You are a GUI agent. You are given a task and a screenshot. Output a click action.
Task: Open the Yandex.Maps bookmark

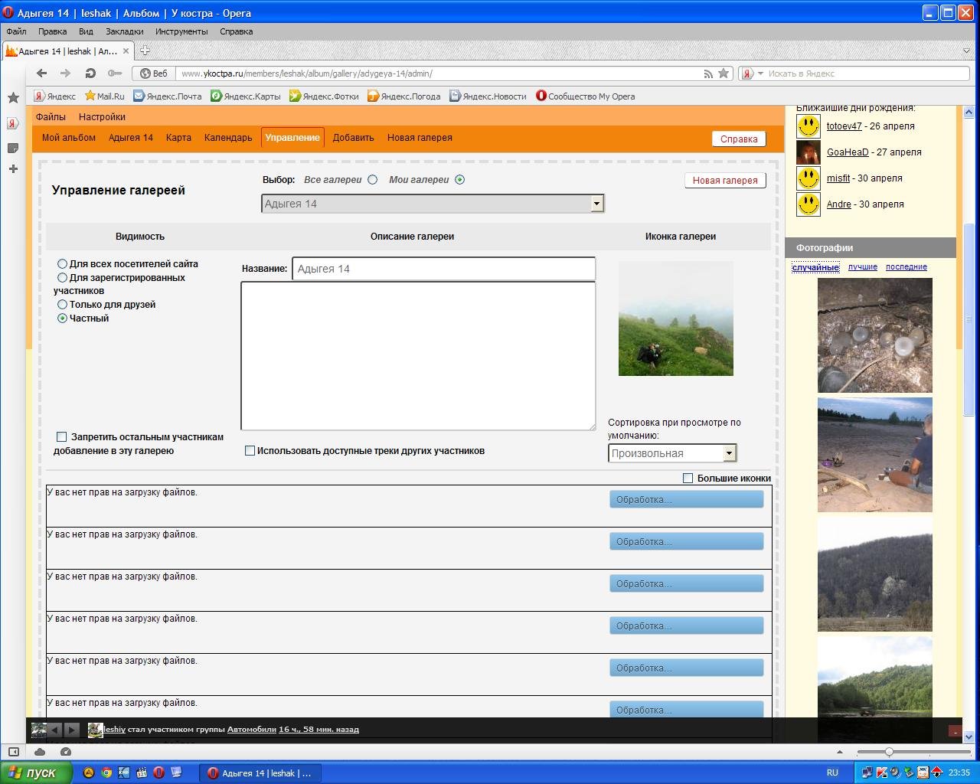point(246,96)
